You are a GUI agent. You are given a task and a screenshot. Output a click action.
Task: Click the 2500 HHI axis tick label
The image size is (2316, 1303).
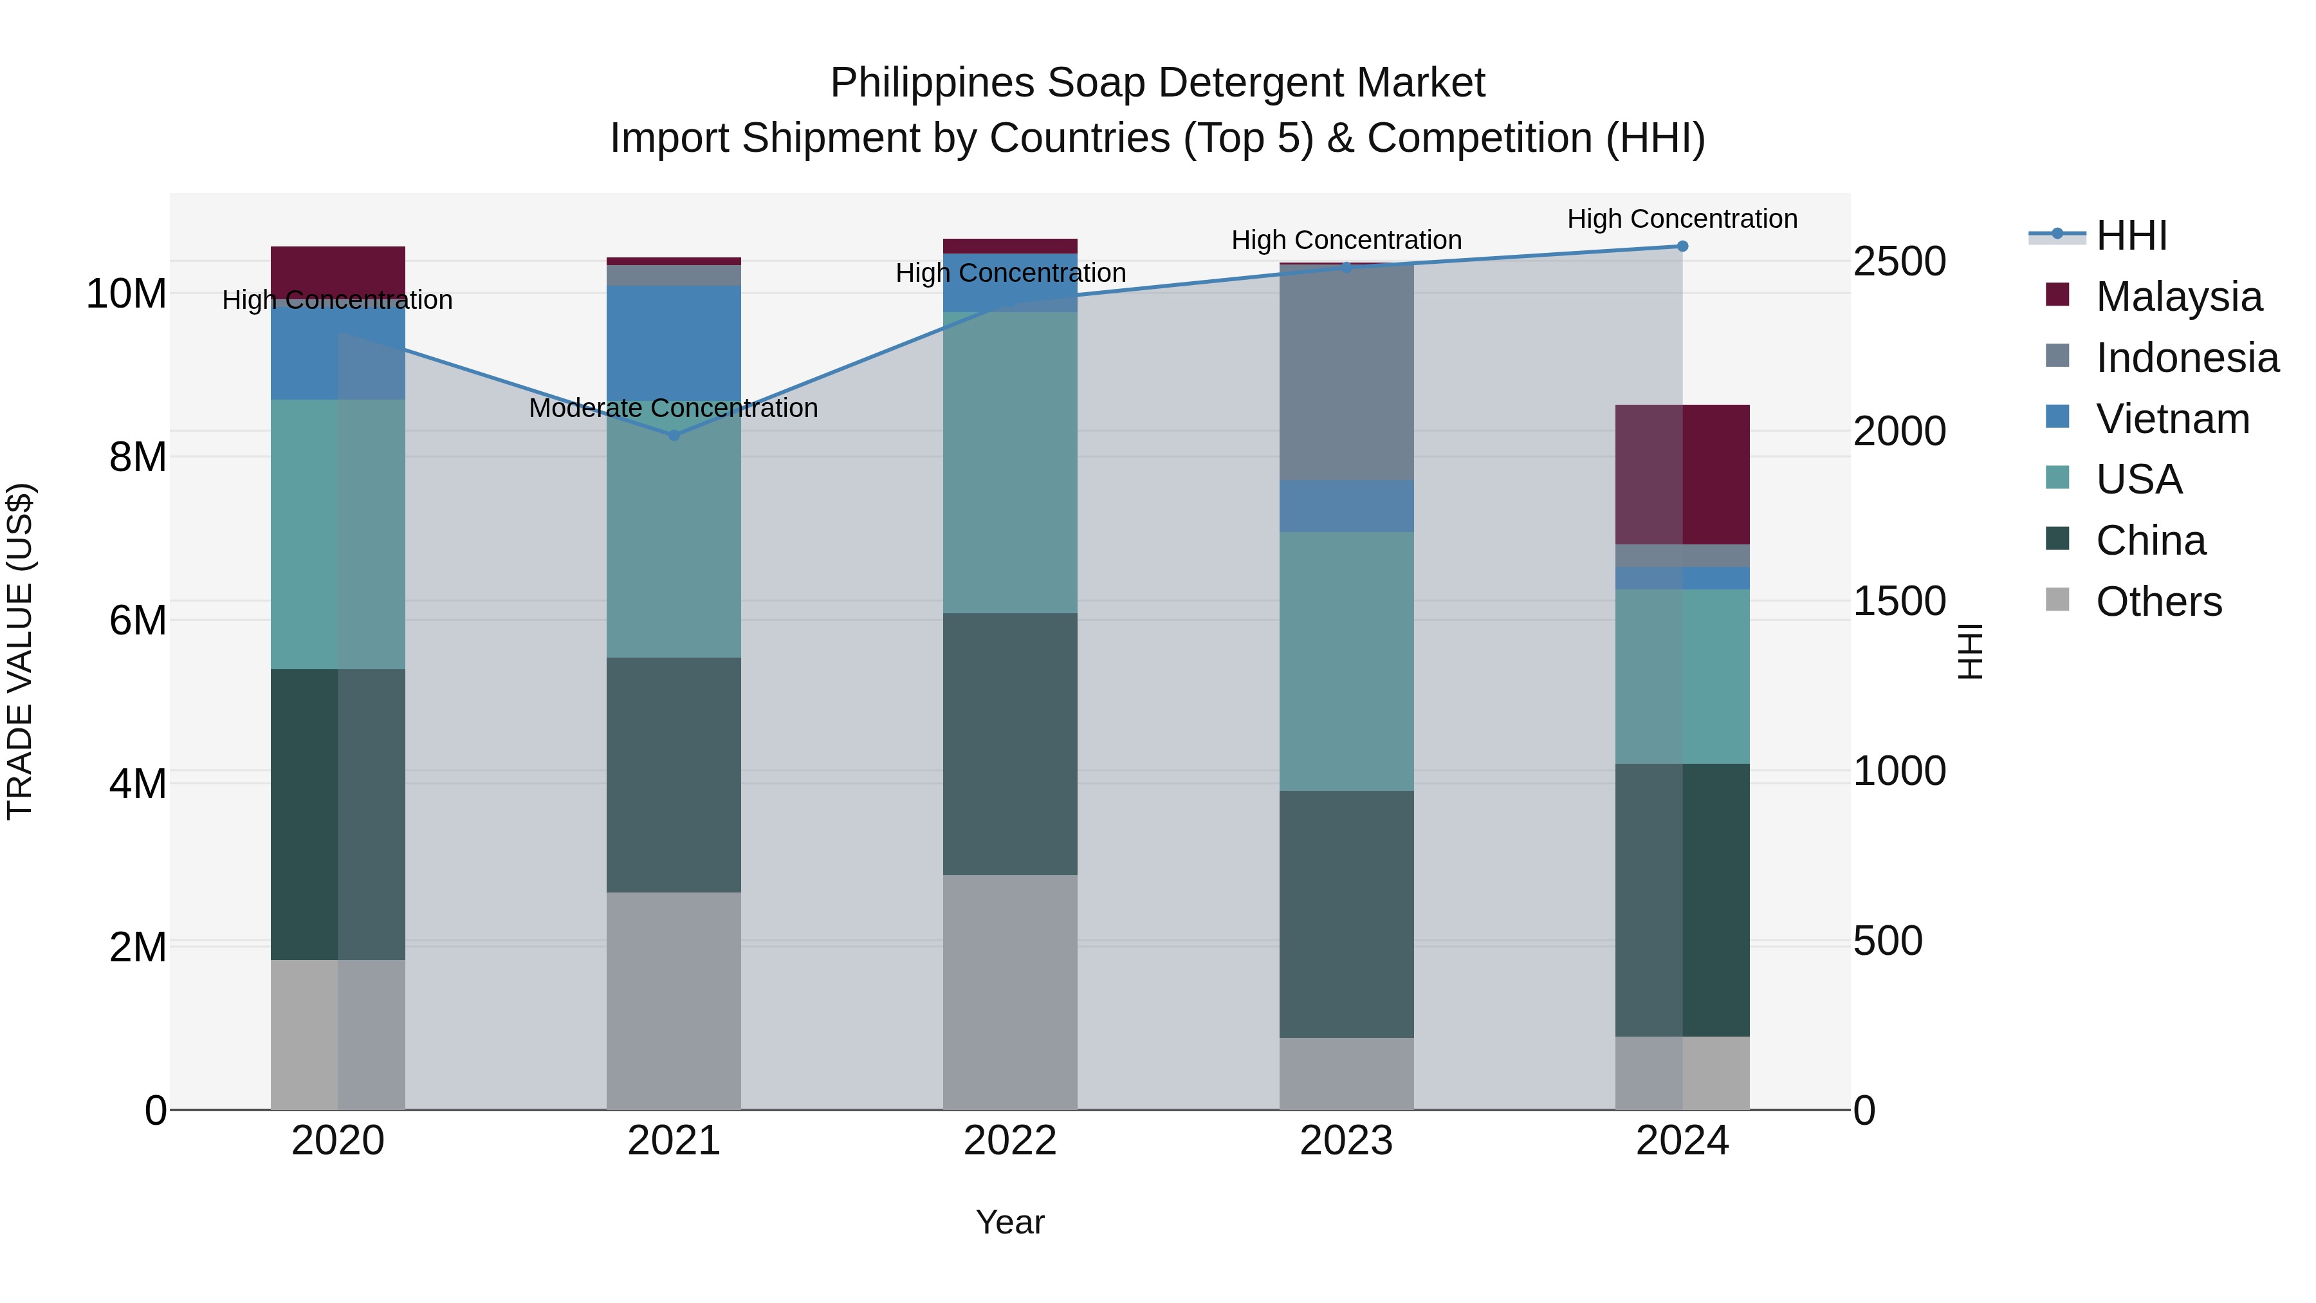tap(1900, 262)
